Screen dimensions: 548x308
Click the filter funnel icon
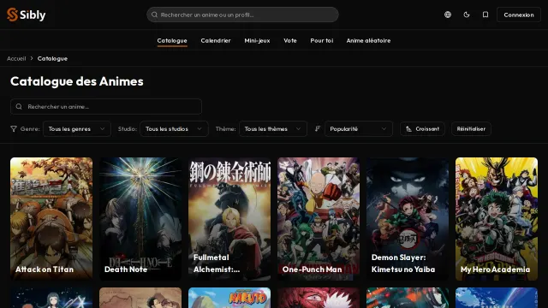click(14, 129)
